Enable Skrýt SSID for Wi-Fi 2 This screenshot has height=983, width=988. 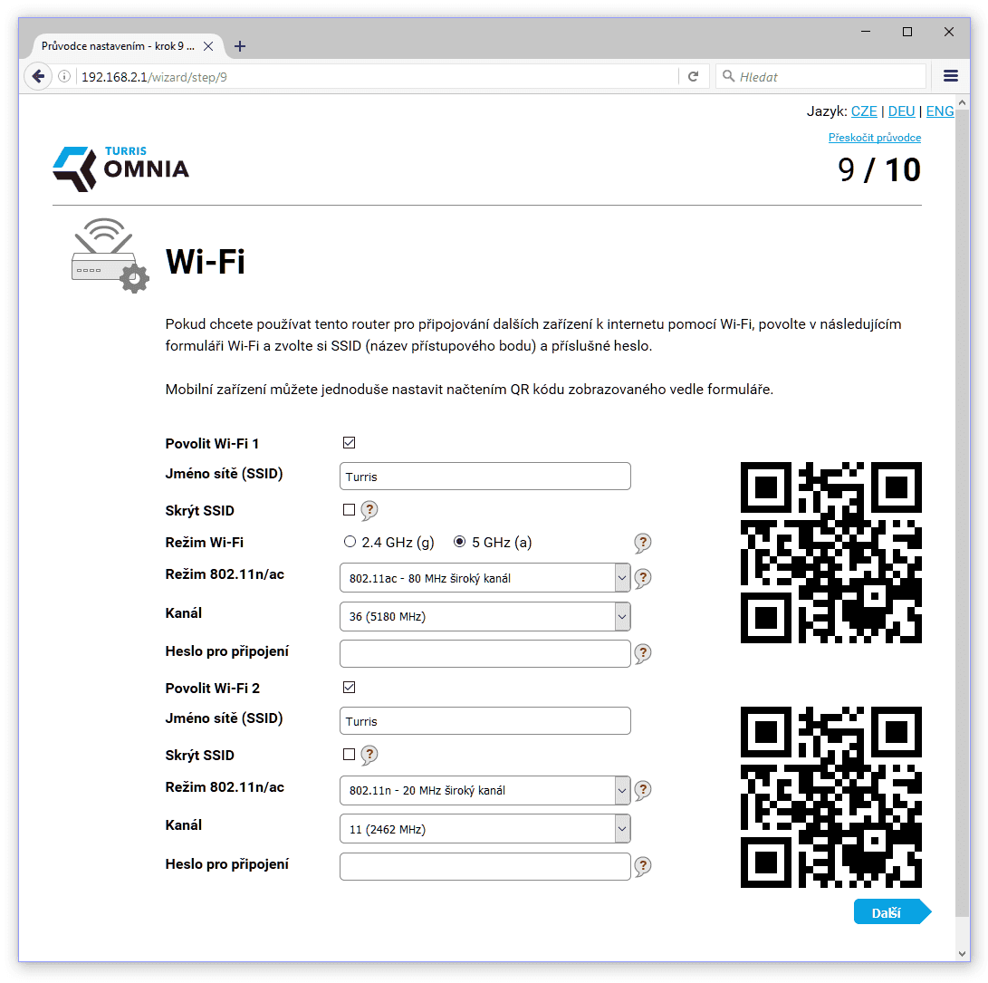(349, 754)
